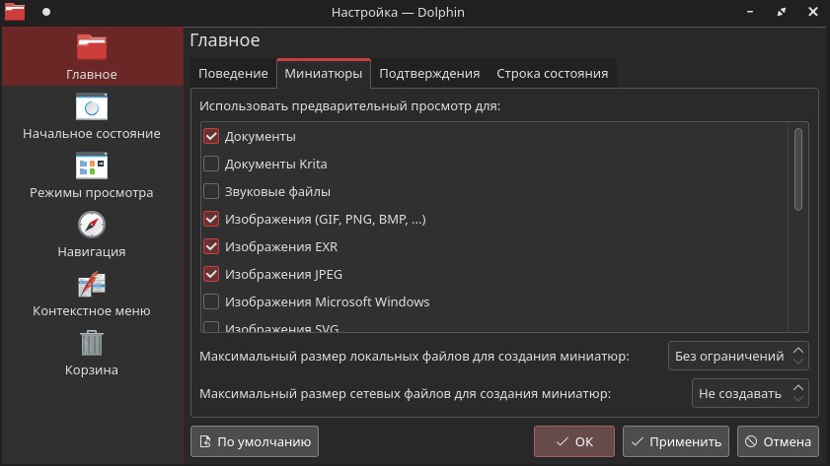
Task: Reset settings with По умолчанию button
Action: [255, 442]
